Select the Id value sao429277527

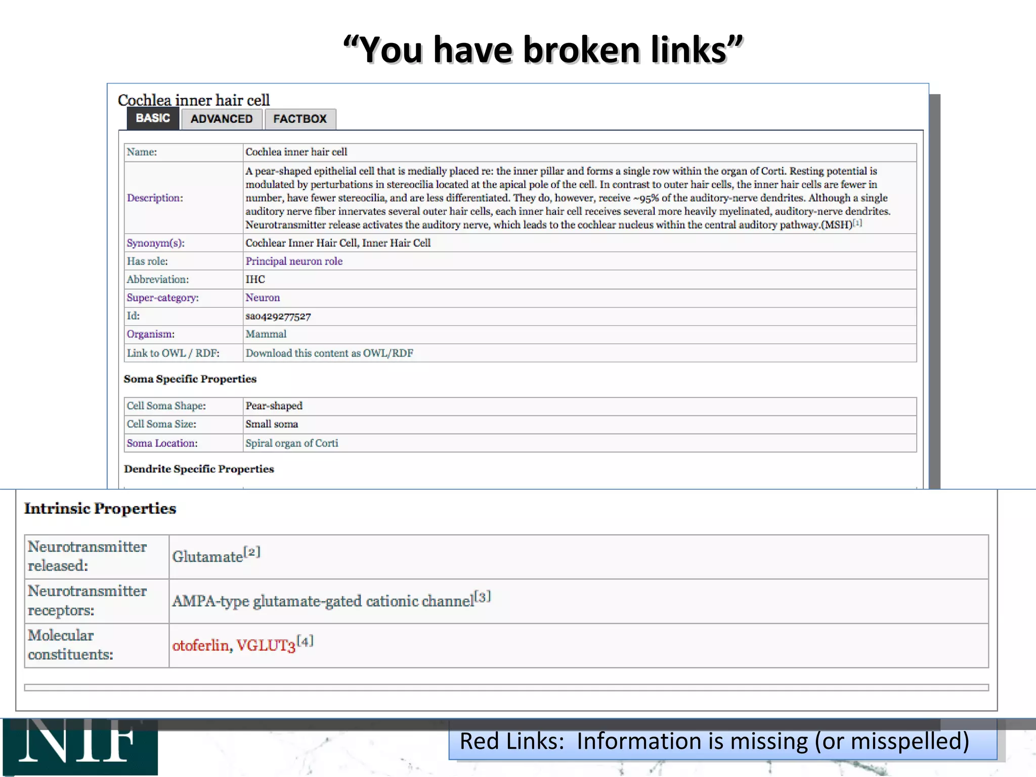click(278, 316)
